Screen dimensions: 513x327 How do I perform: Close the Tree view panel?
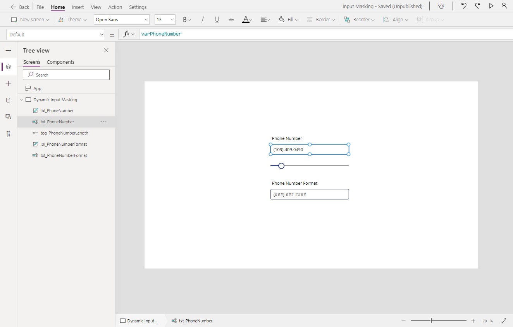pos(106,50)
